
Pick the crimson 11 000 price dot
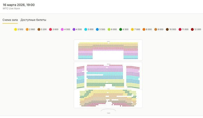point(180,29)
